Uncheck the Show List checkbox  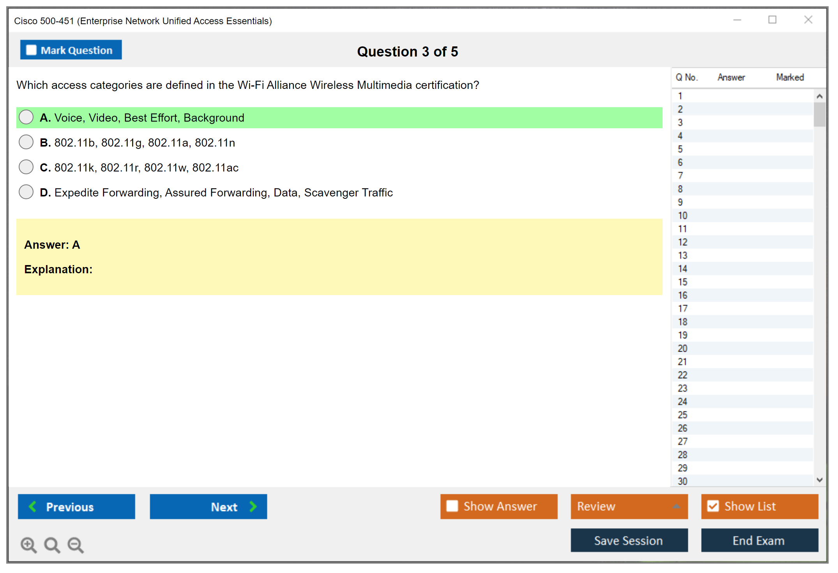coord(713,506)
